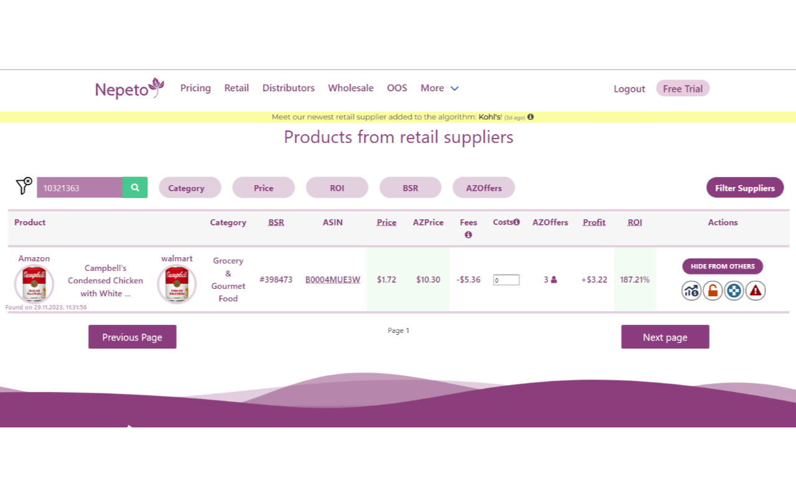Go to the Previous Page
Image resolution: width=796 pixels, height=497 pixels.
tap(132, 337)
